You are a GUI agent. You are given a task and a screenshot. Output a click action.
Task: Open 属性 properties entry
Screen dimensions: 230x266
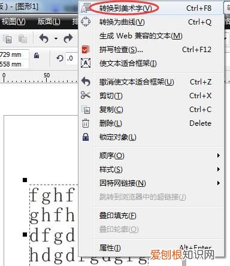pyautogui.click(x=152, y=248)
